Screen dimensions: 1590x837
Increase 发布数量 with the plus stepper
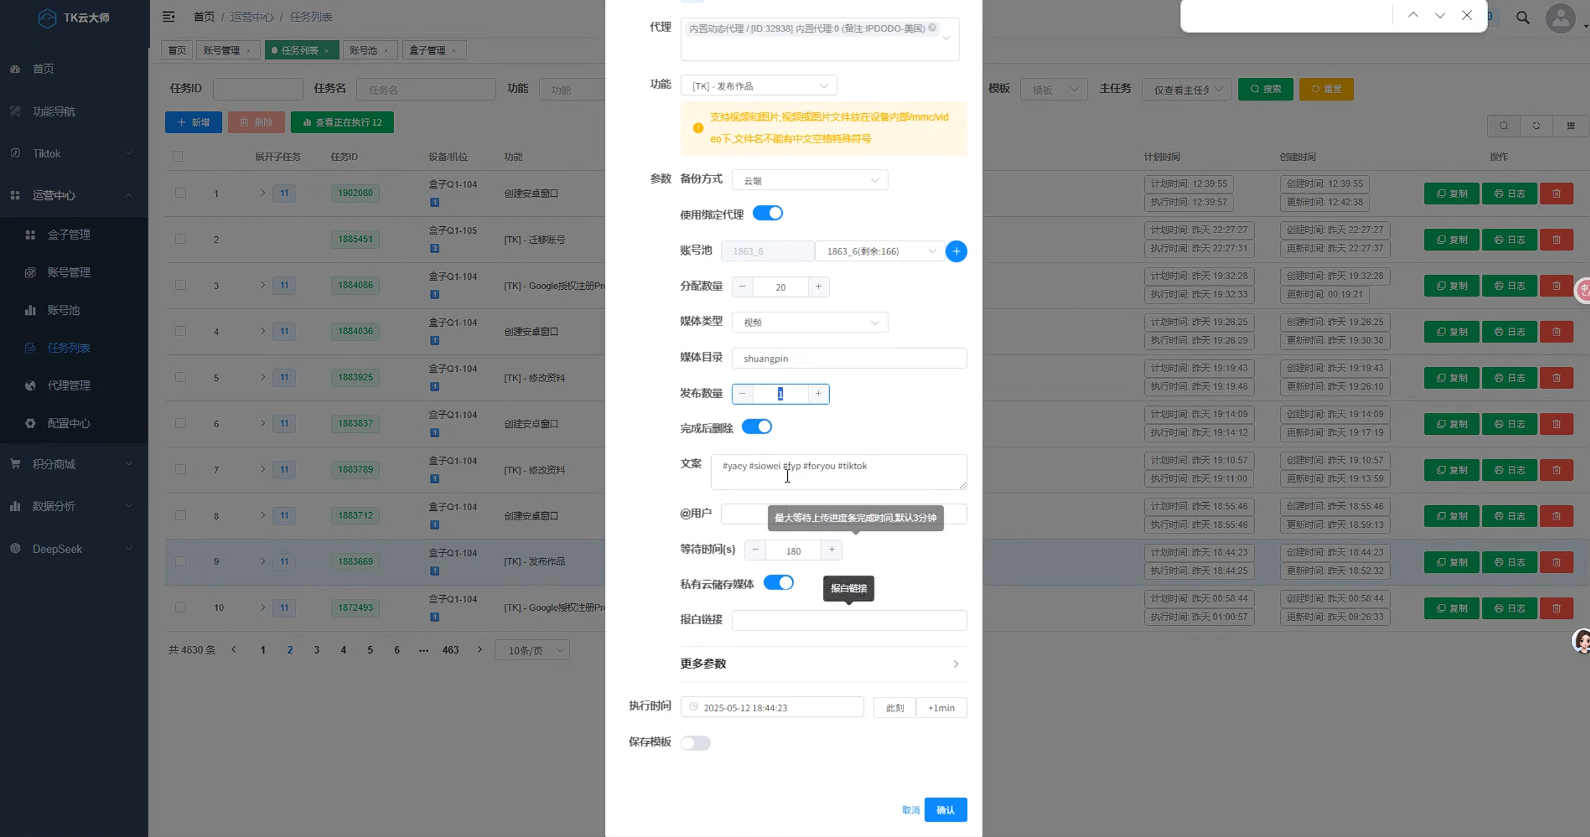point(818,394)
